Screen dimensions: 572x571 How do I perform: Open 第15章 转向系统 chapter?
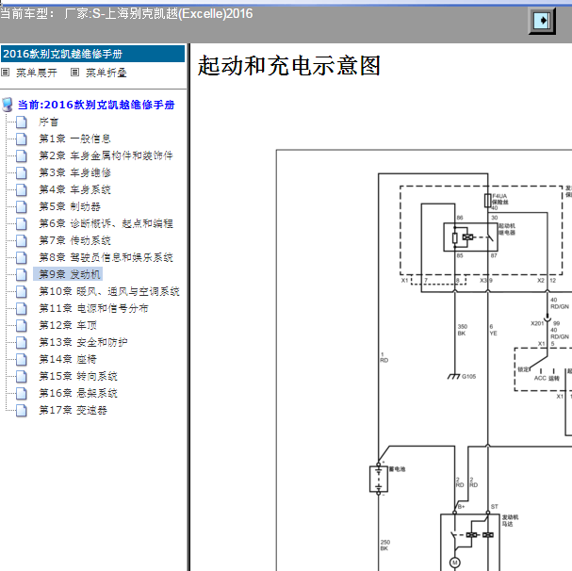78,376
